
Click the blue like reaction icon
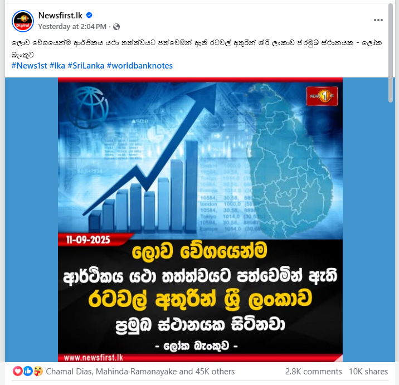(x=28, y=371)
